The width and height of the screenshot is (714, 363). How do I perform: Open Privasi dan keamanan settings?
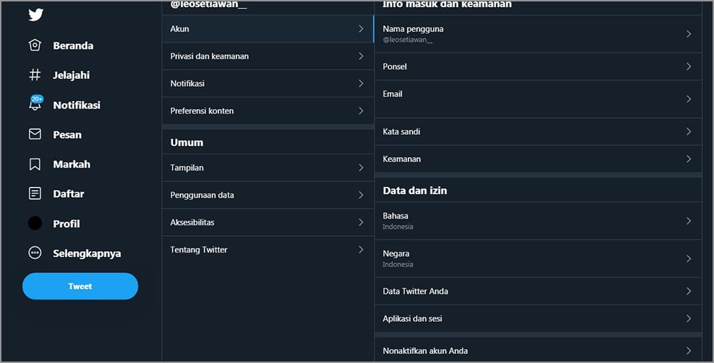point(268,56)
